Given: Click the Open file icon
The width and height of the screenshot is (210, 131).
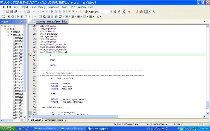Looking at the screenshot, I should pos(8,12).
